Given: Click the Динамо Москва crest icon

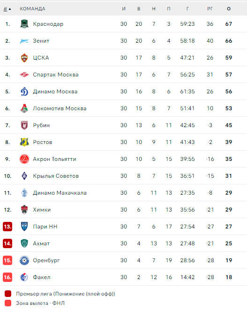Looking at the screenshot, I should click(24, 91).
